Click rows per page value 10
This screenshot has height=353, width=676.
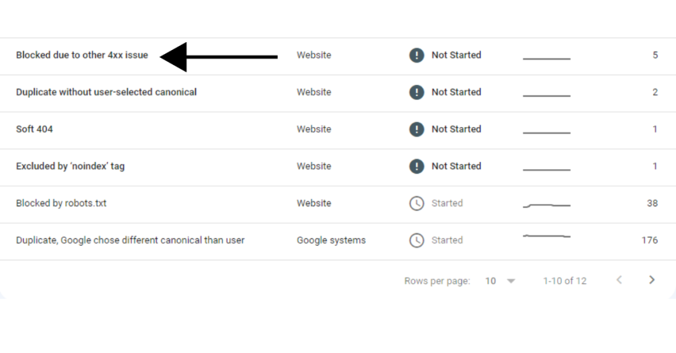pos(490,281)
